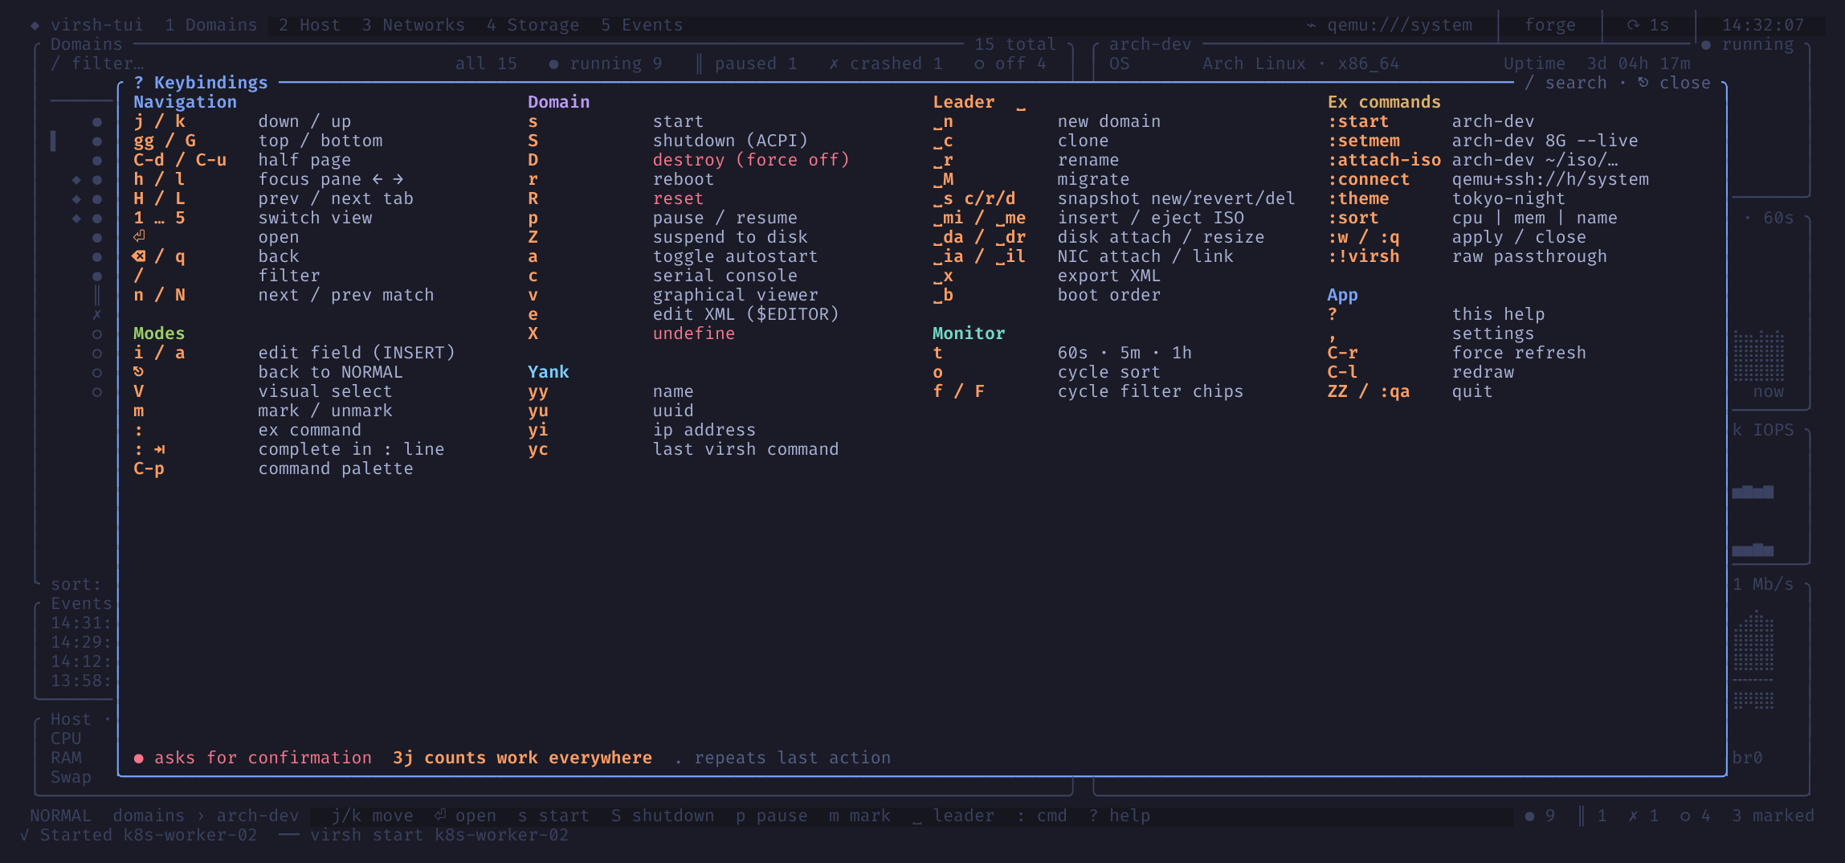Viewport: 1845px width, 863px height.
Task: Filter domains by off 4 chip
Action: [1010, 63]
